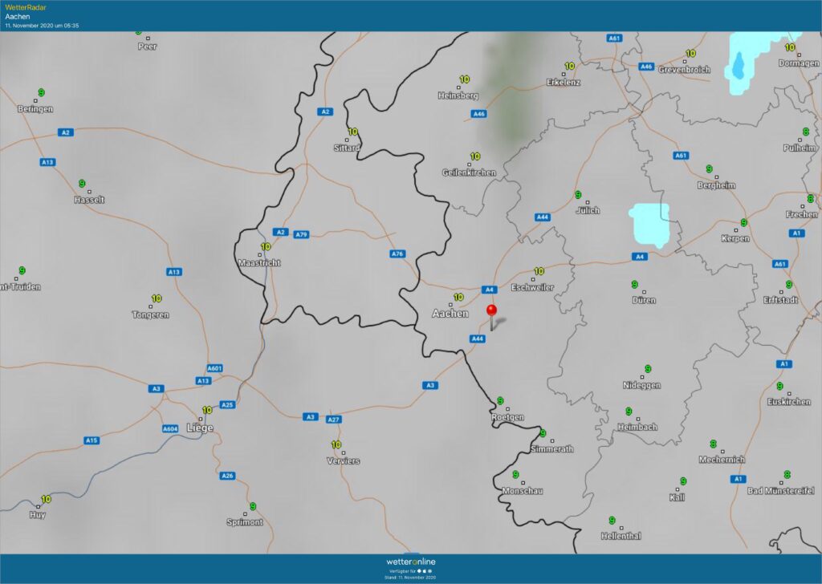
Task: Click the A25 highway badge near Liège
Action: [227, 405]
